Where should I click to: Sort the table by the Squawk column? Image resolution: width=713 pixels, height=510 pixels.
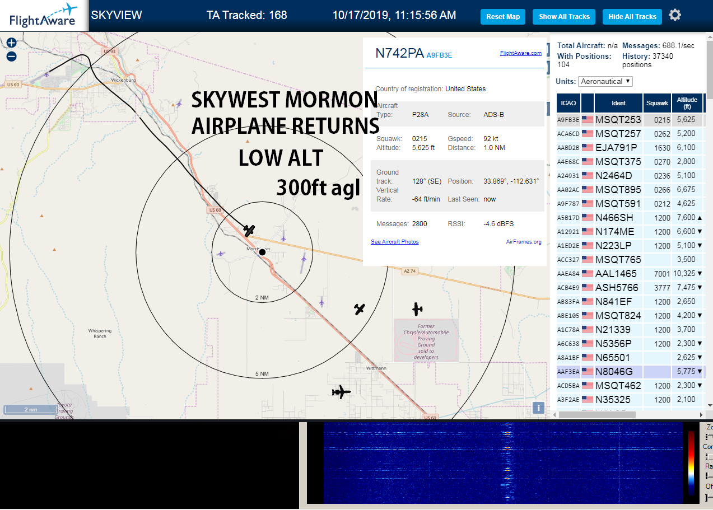pyautogui.click(x=657, y=103)
